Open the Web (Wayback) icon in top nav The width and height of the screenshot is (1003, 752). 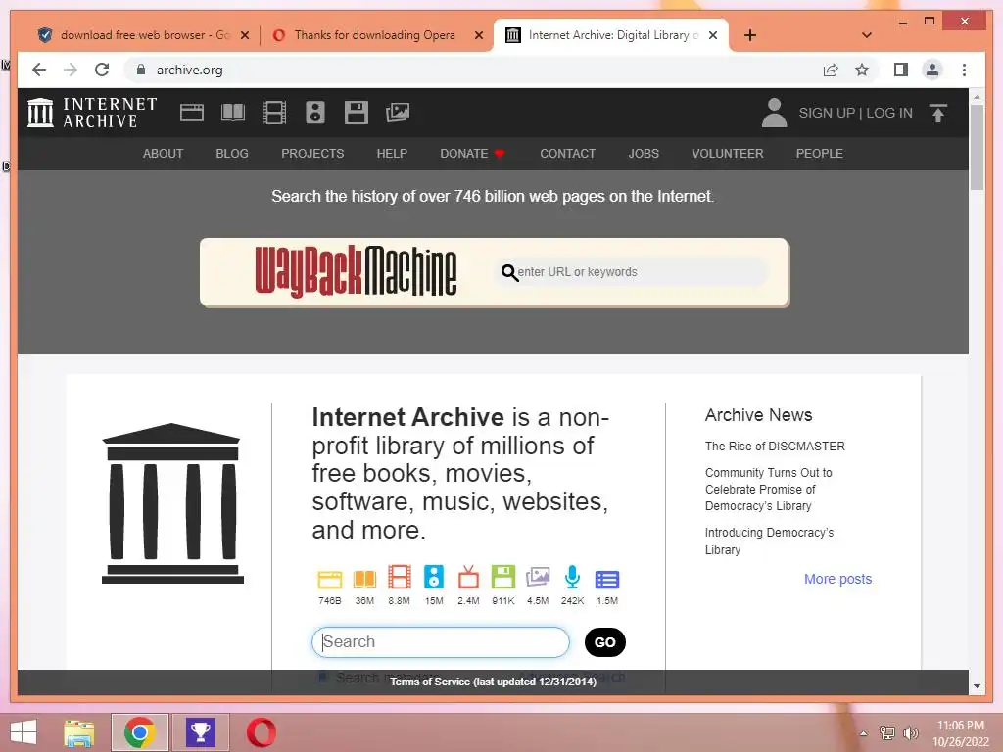pyautogui.click(x=191, y=113)
